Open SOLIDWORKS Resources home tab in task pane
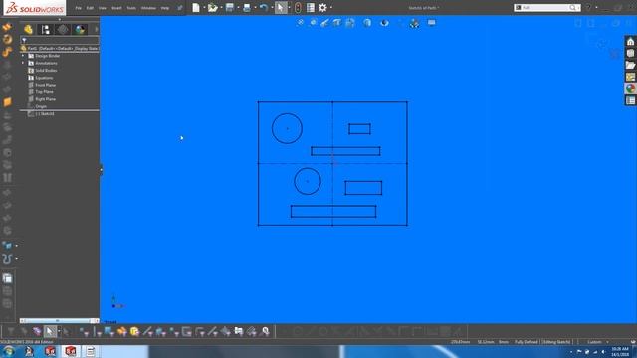This screenshot has height=358, width=637. coord(630,42)
